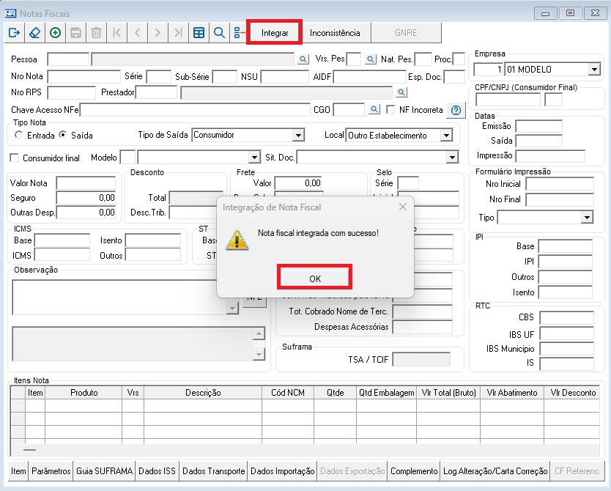This screenshot has height=491, width=611.
Task: Click scroll up arrow of gray text box
Action: [x=259, y=333]
